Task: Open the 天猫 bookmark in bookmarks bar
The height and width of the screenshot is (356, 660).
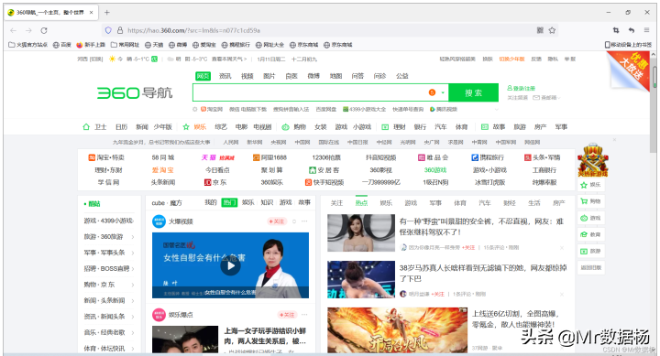Action: tap(154, 45)
